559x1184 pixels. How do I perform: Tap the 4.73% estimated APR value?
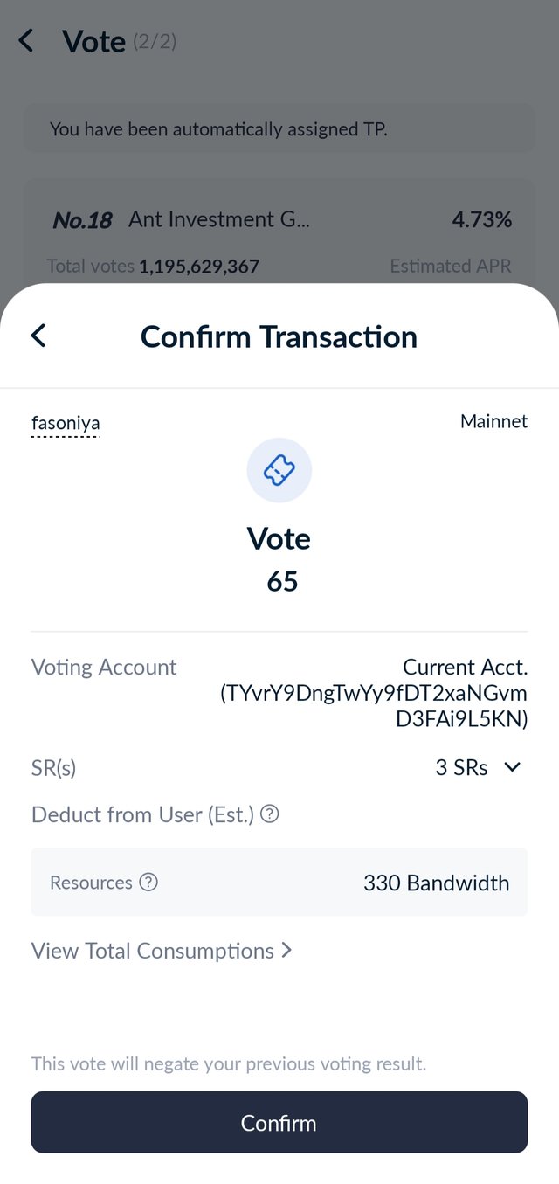(481, 219)
